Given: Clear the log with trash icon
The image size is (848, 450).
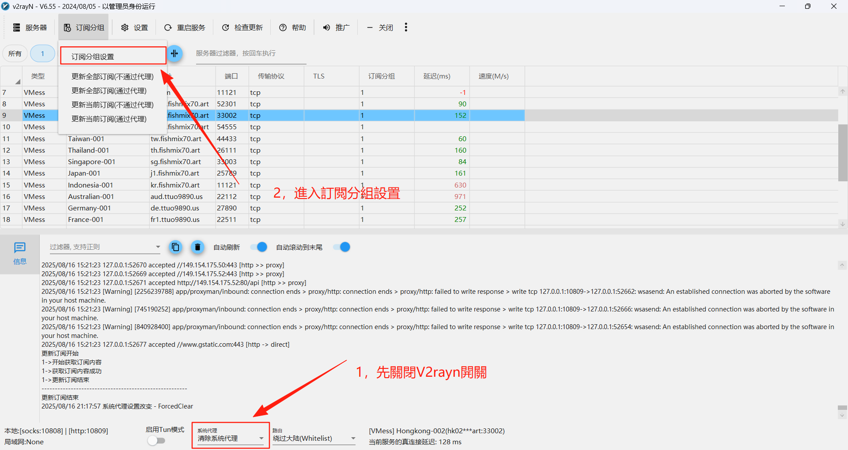Looking at the screenshot, I should point(197,247).
